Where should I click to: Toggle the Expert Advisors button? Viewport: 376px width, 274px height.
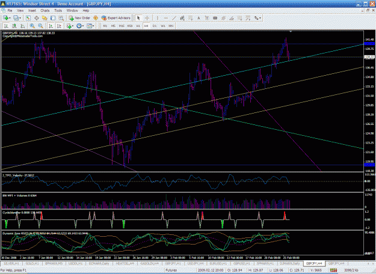click(x=116, y=18)
